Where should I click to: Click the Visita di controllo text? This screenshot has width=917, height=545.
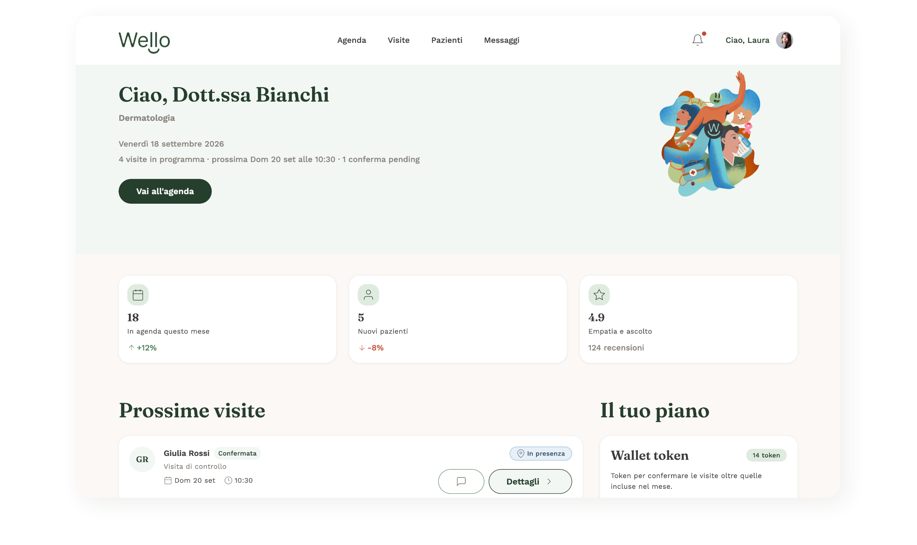195,466
